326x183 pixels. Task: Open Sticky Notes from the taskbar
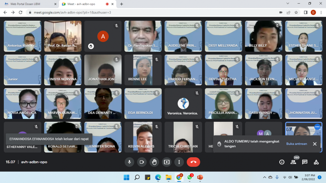pyautogui.click(x=148, y=177)
